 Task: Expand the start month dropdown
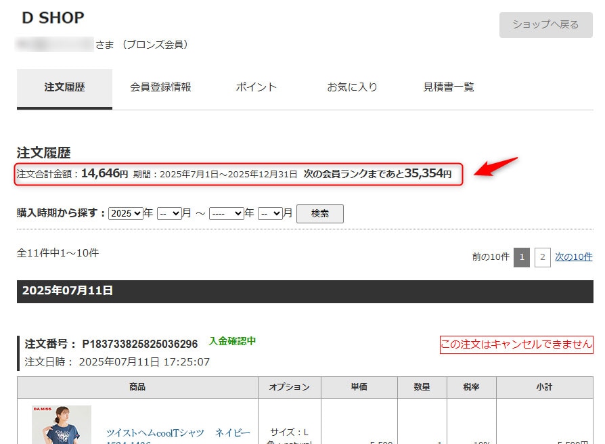[169, 213]
